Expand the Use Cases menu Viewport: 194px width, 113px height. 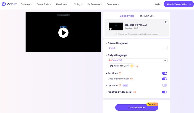click(x=63, y=4)
